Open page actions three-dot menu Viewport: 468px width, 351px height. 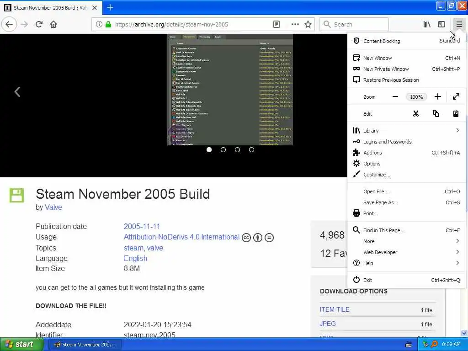[x=295, y=24]
